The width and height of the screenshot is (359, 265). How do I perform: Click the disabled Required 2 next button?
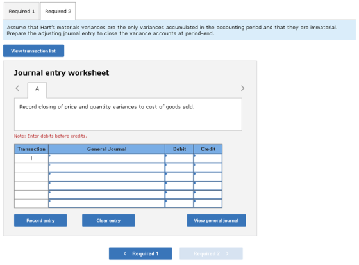pos(211,253)
